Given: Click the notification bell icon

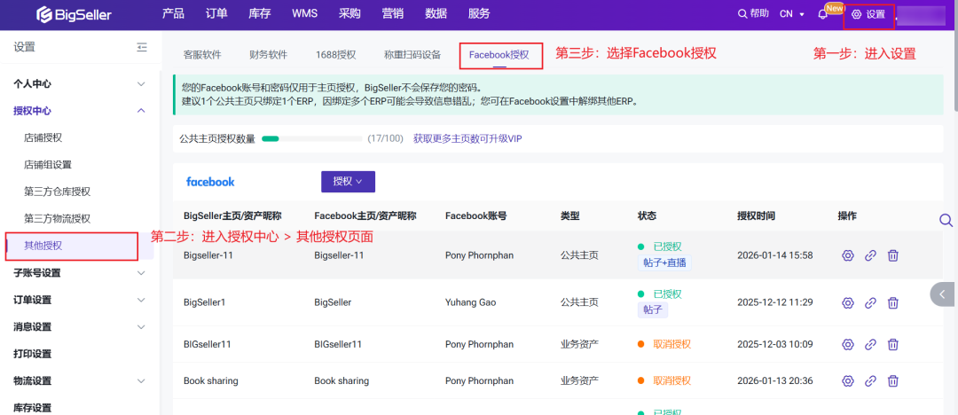Looking at the screenshot, I should click(822, 14).
